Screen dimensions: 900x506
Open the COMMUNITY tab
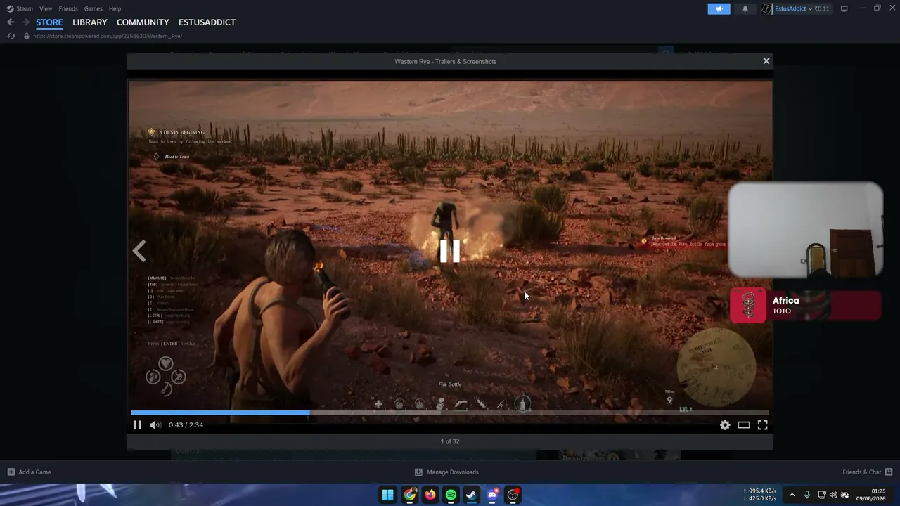[x=143, y=22]
